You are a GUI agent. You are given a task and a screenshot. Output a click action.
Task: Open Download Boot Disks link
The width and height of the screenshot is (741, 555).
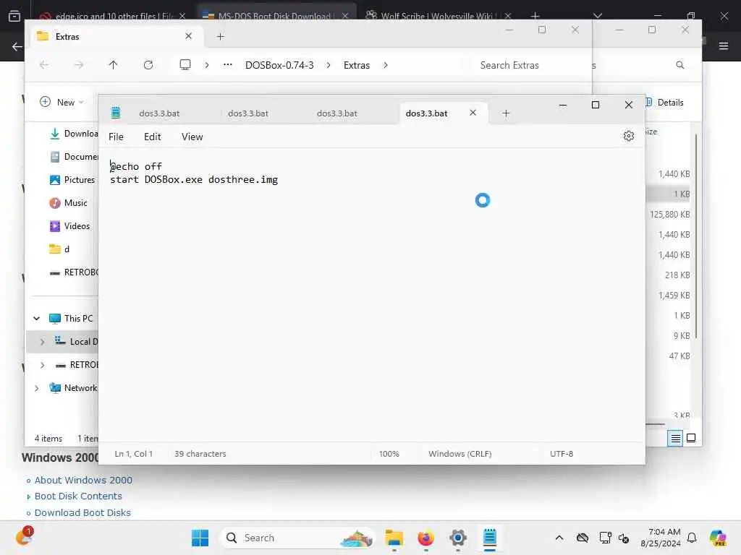(82, 512)
